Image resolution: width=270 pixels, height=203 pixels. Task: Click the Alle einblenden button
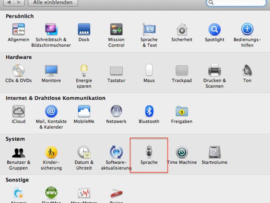53,3
